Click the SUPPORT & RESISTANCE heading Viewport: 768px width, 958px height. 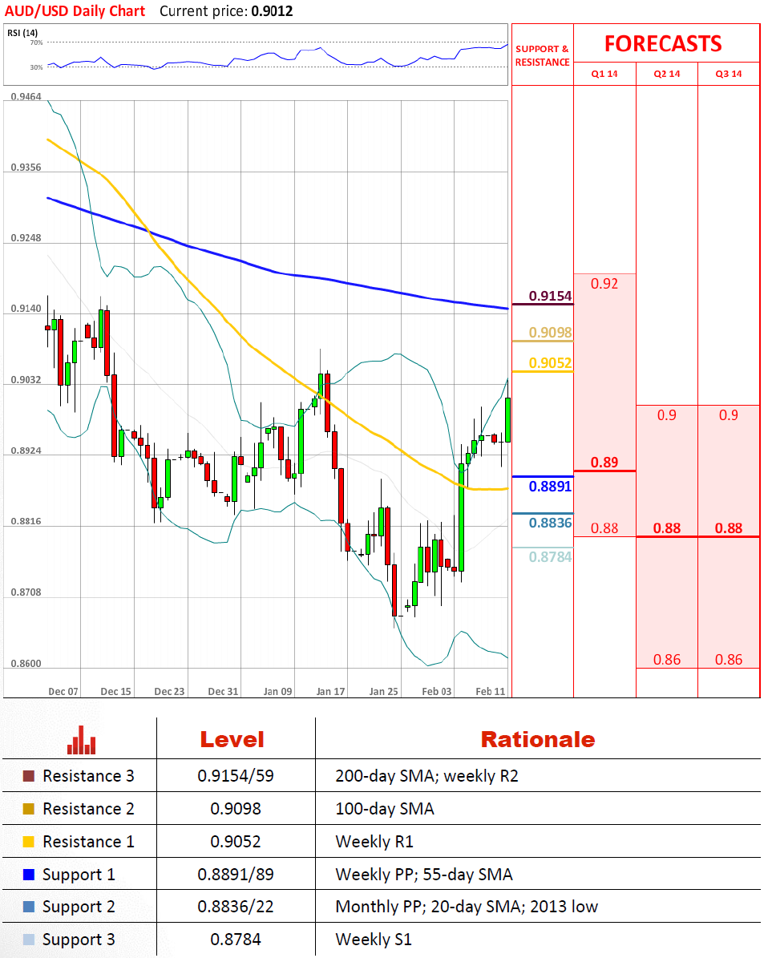click(x=542, y=55)
